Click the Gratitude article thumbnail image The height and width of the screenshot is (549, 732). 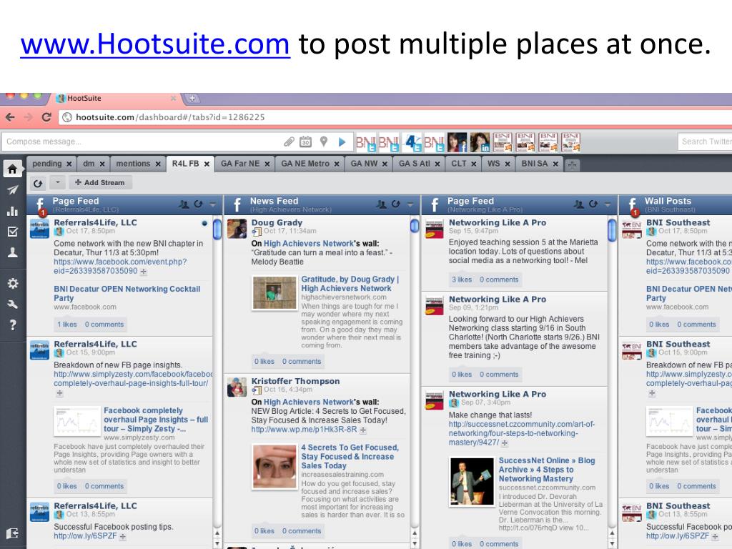pos(274,292)
